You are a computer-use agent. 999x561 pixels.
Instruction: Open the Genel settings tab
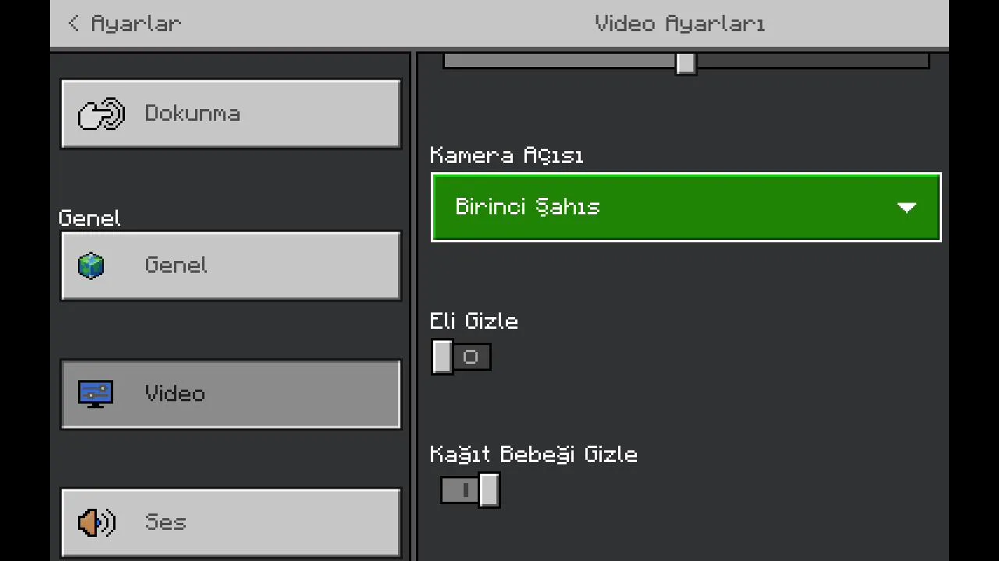pyautogui.click(x=231, y=266)
